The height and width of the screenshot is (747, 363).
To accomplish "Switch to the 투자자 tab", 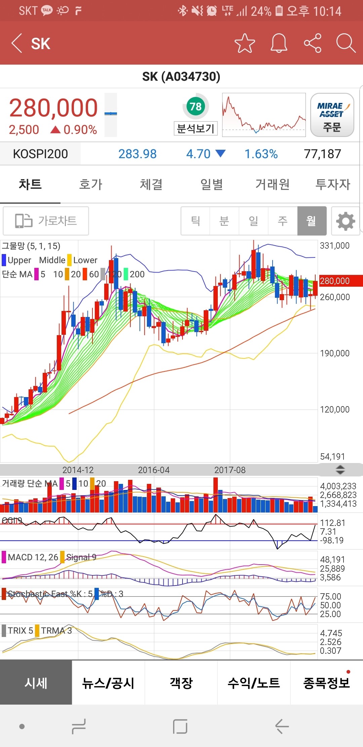I will [x=332, y=184].
